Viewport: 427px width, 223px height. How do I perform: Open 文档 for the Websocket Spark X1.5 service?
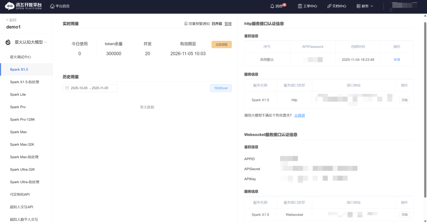404,215
